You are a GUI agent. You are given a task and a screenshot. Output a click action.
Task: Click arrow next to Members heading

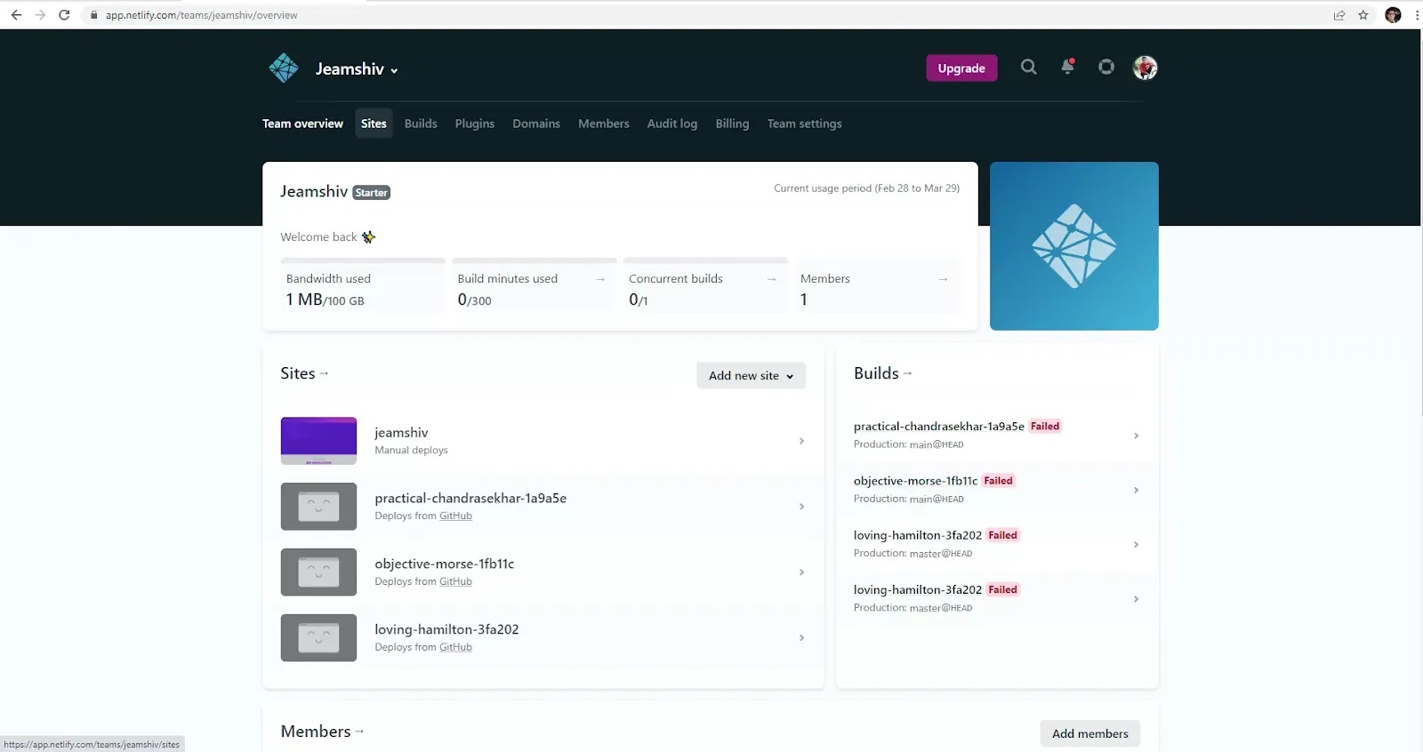[x=360, y=732]
